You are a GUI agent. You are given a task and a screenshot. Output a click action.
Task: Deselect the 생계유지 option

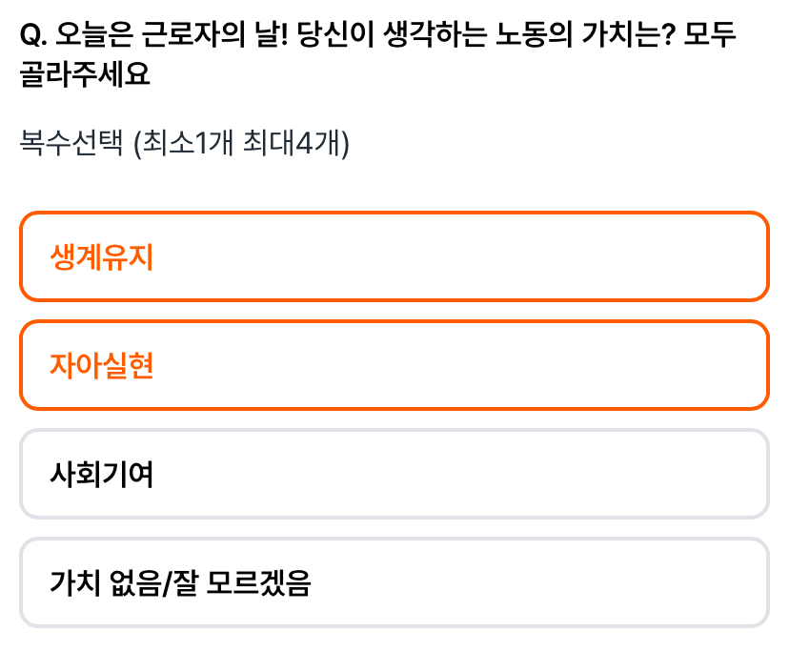394,256
